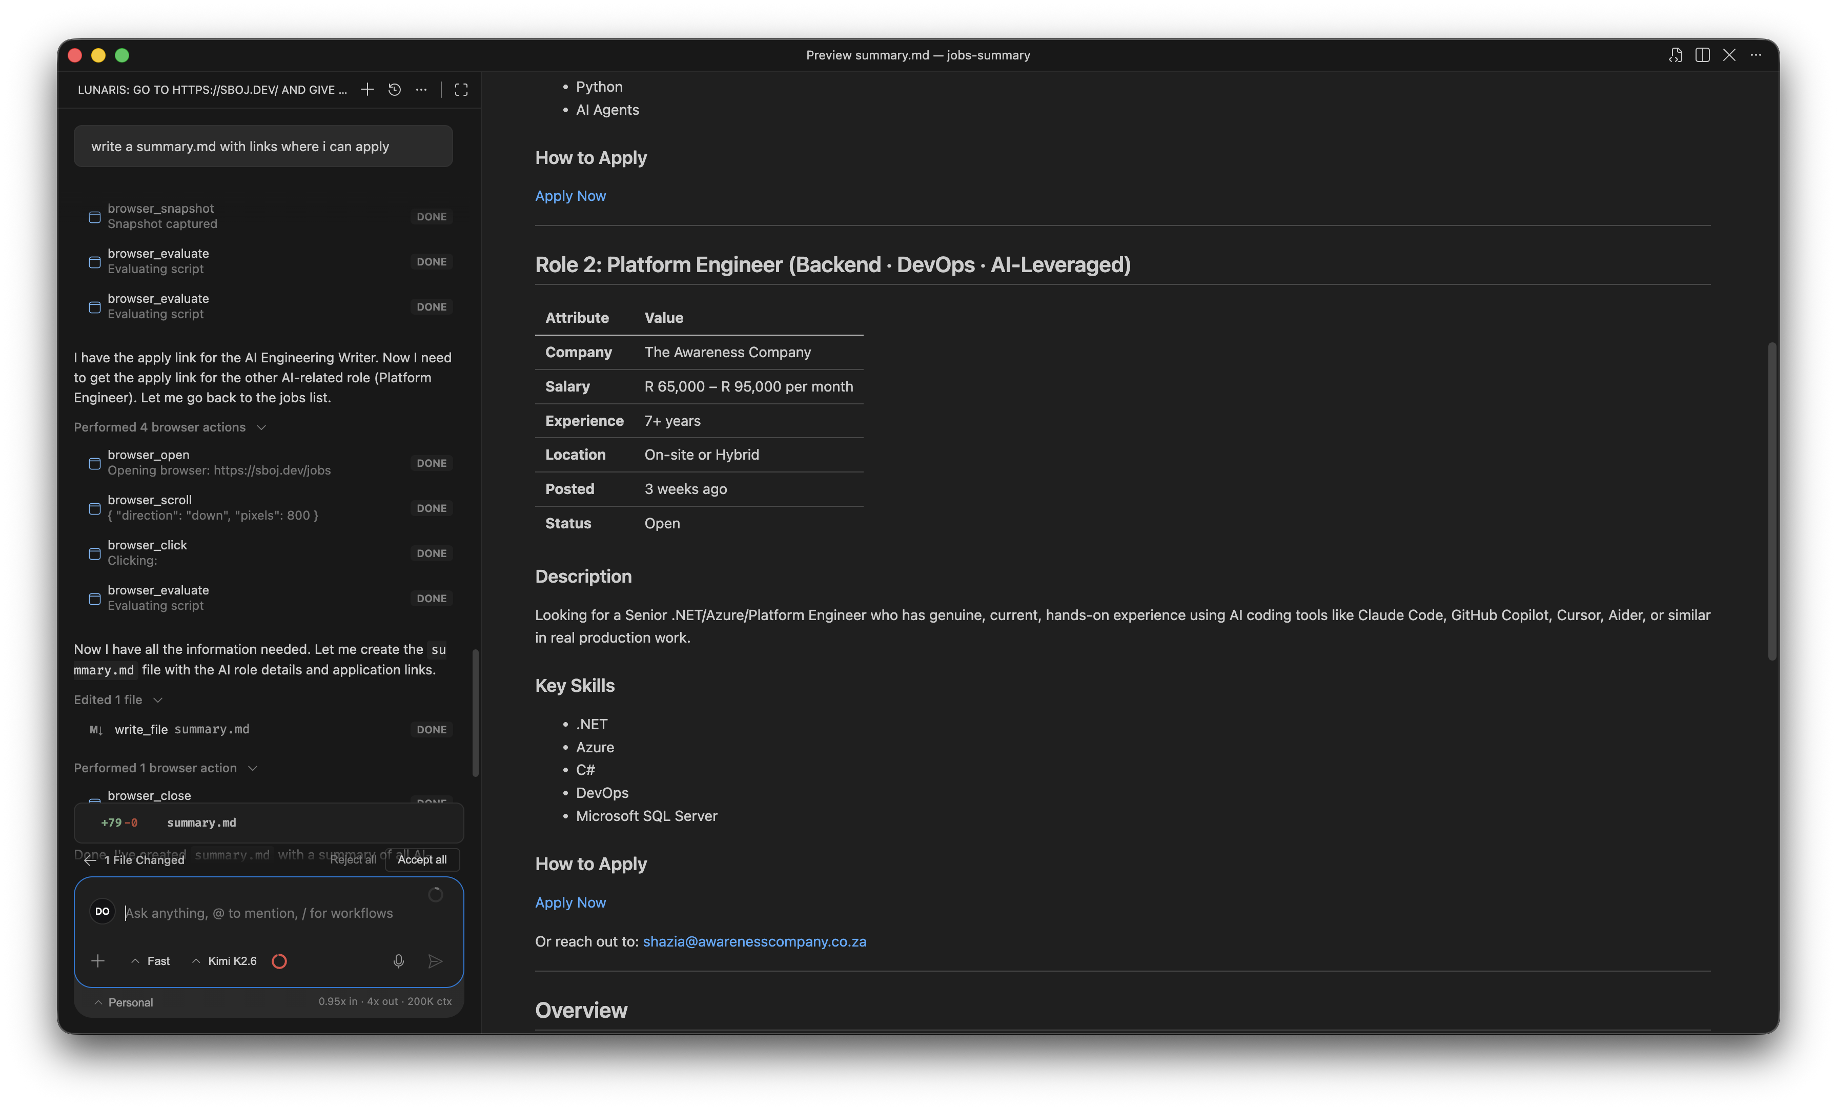The image size is (1837, 1110).
Task: Go back with arrow beside 1 File Changed
Action: click(x=90, y=859)
